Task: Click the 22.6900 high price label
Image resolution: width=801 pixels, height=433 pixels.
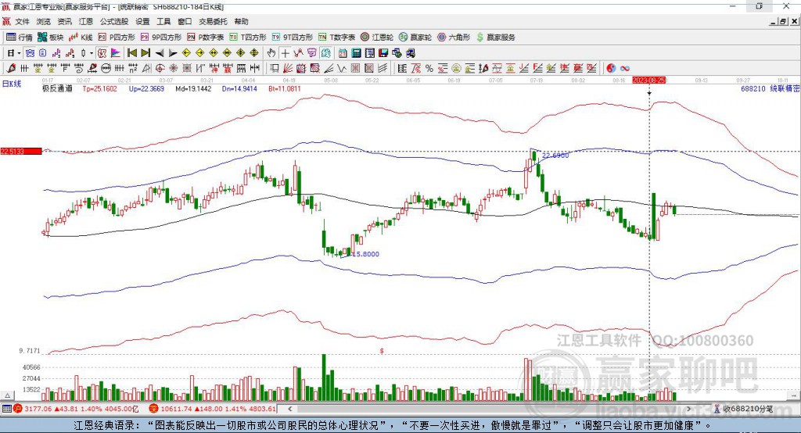Action: point(555,156)
